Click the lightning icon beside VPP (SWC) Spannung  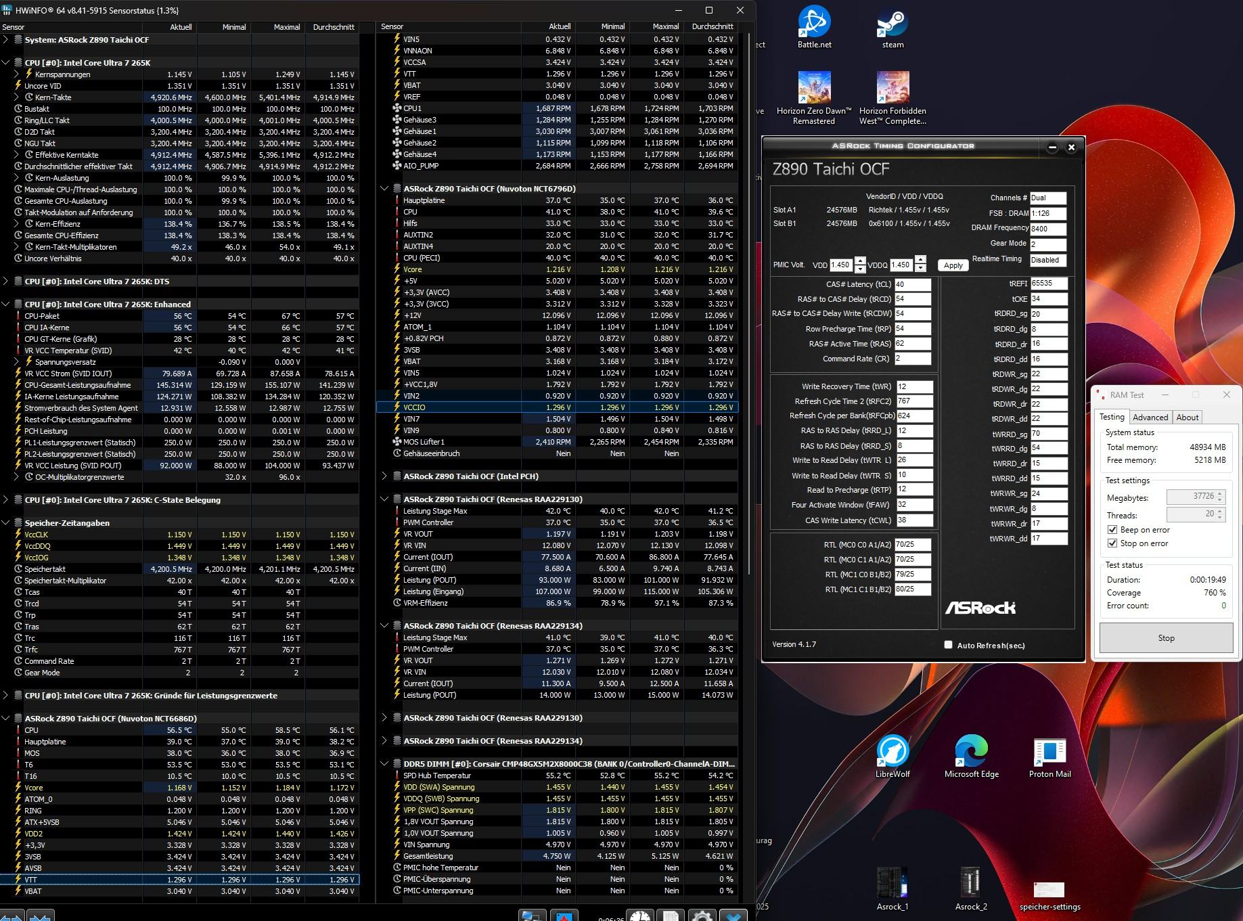[x=397, y=810]
